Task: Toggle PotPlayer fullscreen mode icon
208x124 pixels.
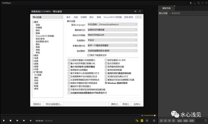Action: [203, 3]
